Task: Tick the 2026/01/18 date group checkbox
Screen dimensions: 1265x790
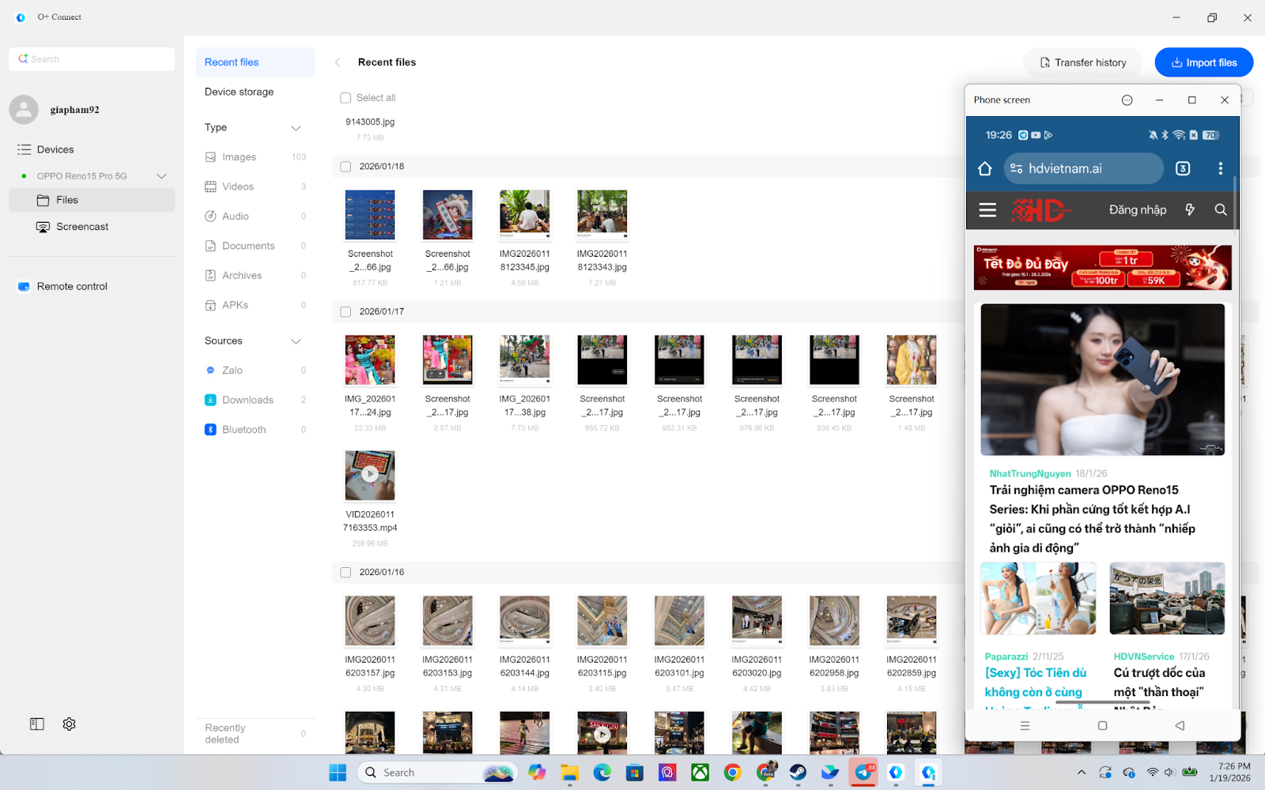Action: (x=346, y=167)
